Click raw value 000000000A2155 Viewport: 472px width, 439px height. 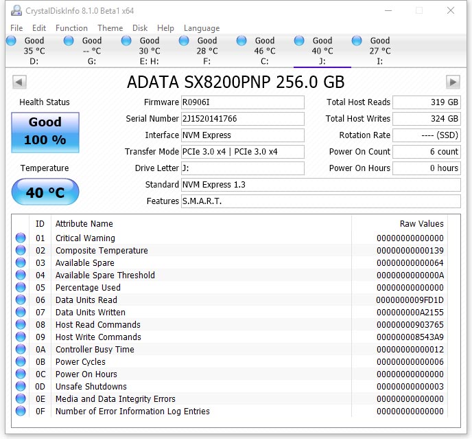point(410,313)
